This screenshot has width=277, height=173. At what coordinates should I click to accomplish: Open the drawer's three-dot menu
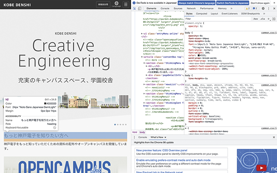click(x=134, y=138)
